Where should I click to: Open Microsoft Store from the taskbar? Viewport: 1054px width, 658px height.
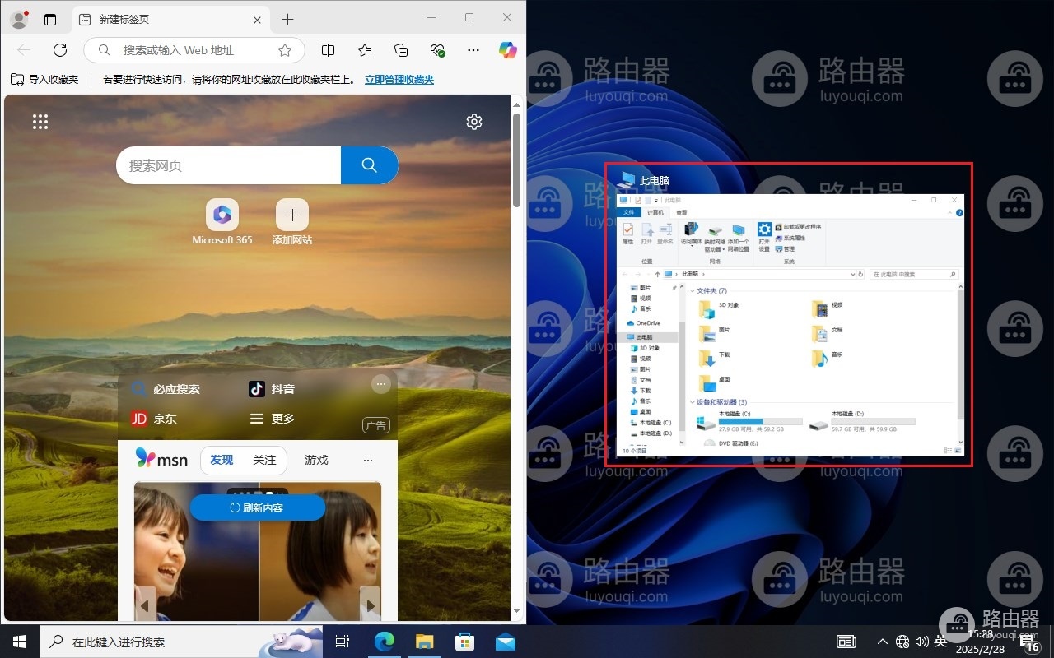[464, 642]
